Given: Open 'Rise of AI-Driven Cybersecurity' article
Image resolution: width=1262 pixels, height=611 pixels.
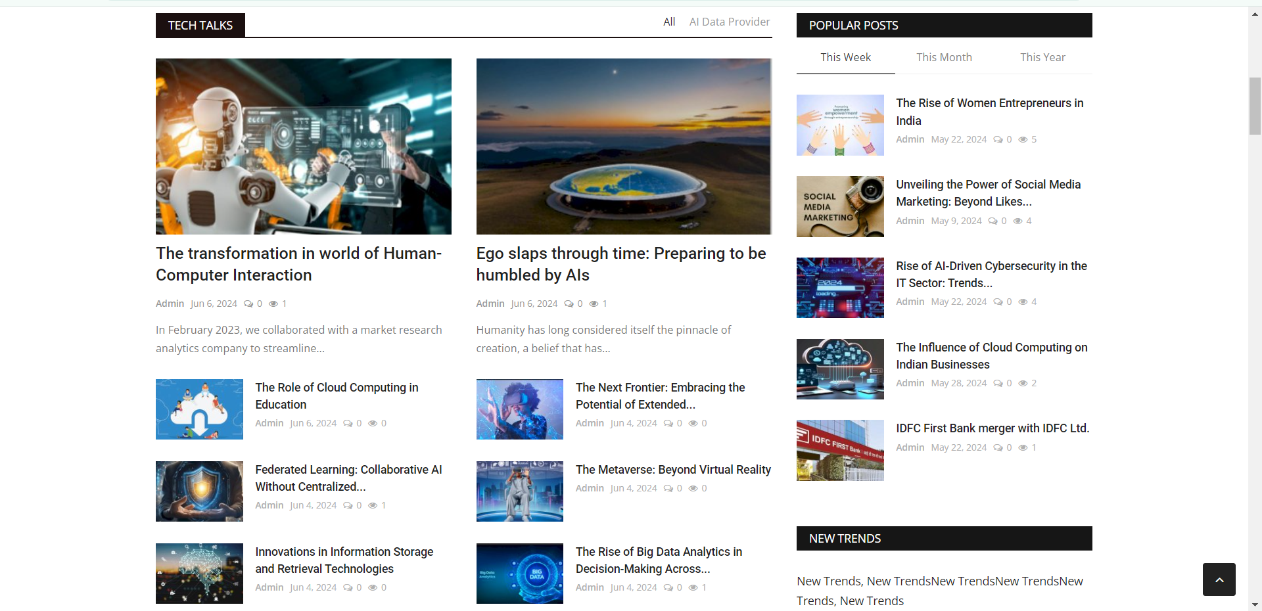Looking at the screenshot, I should [x=991, y=275].
